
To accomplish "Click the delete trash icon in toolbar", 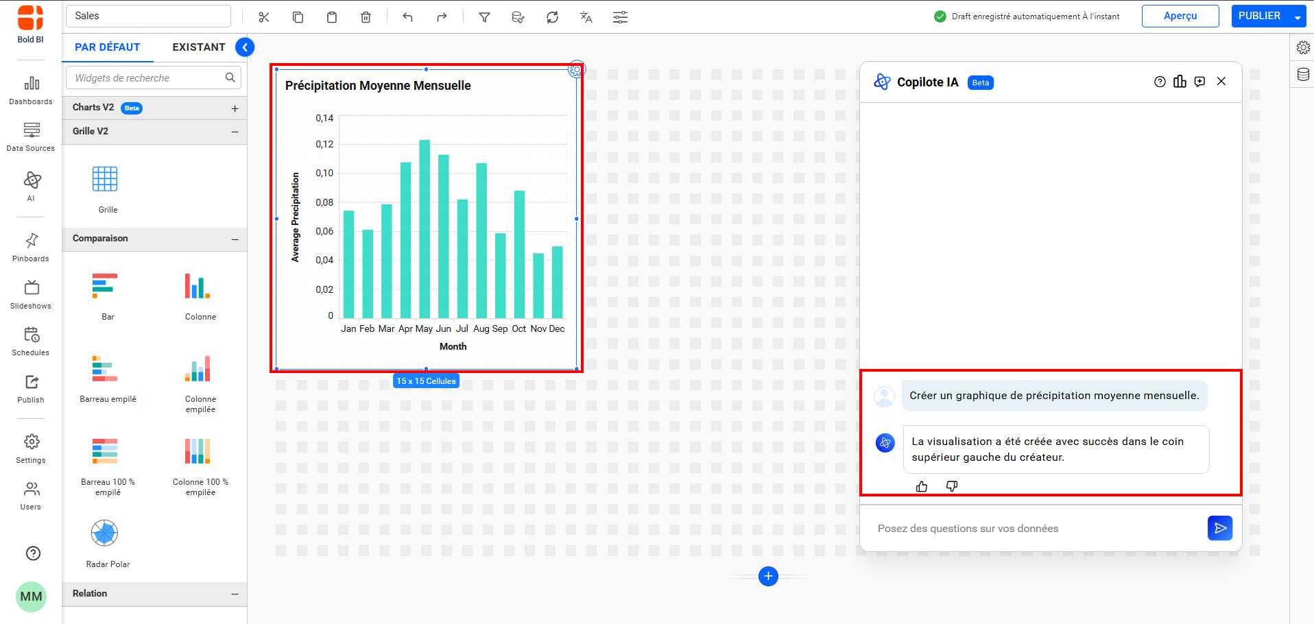I will (366, 17).
